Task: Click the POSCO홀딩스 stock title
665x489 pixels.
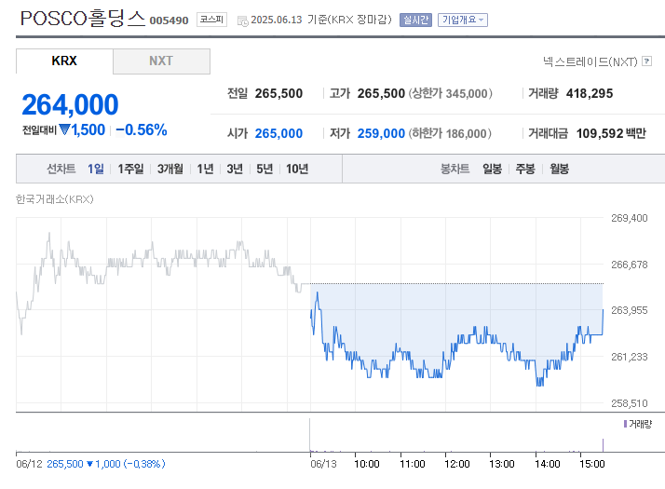Action: pyautogui.click(x=83, y=19)
